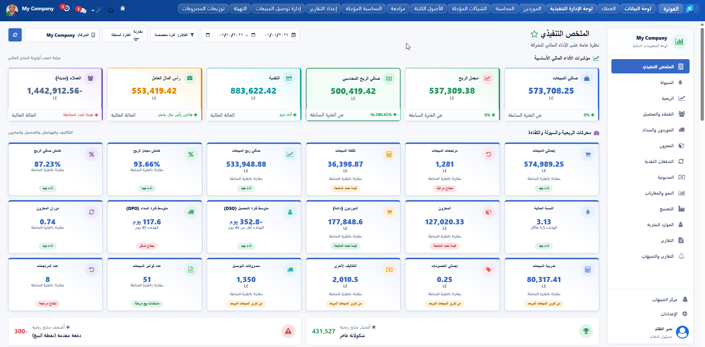Select العملاء والتحصيل in the sidebar
Screen dimensions: 705x347
click(x=650, y=114)
